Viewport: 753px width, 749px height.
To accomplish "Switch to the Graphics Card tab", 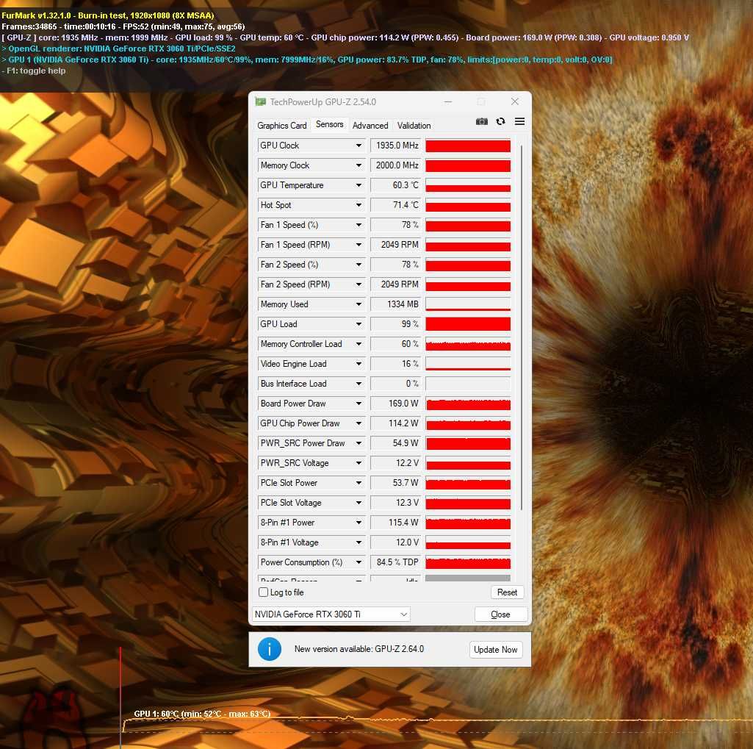I will tap(282, 126).
